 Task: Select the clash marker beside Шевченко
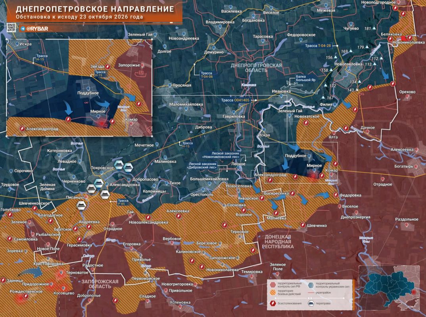coord(303,225)
